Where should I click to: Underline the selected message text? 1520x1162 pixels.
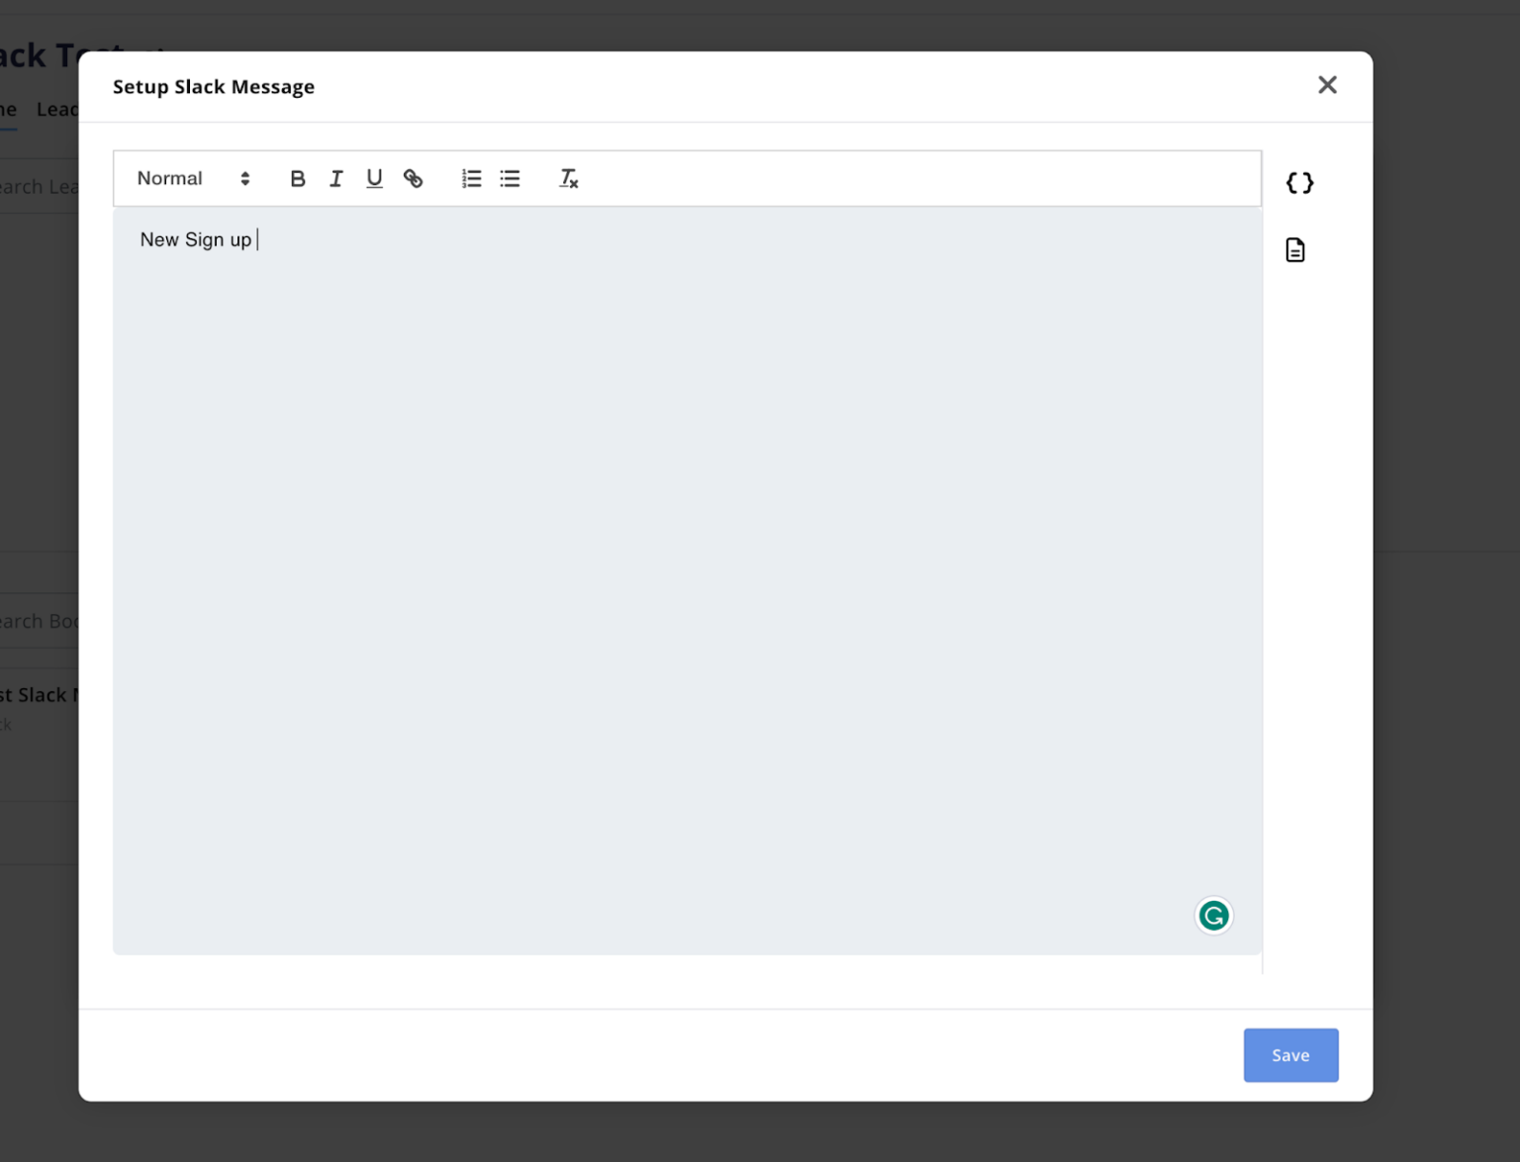coord(374,179)
